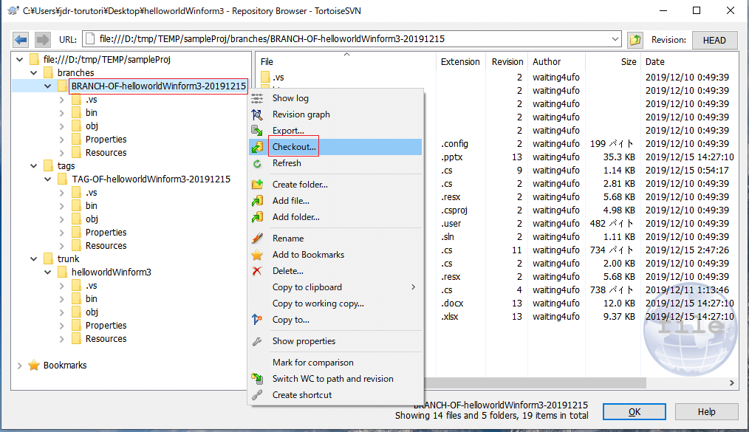
Task: Click the .pptx extension cell
Action: click(451, 157)
